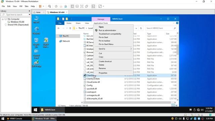Close the Windows 10 x64 VM tab

(x=67, y=12)
